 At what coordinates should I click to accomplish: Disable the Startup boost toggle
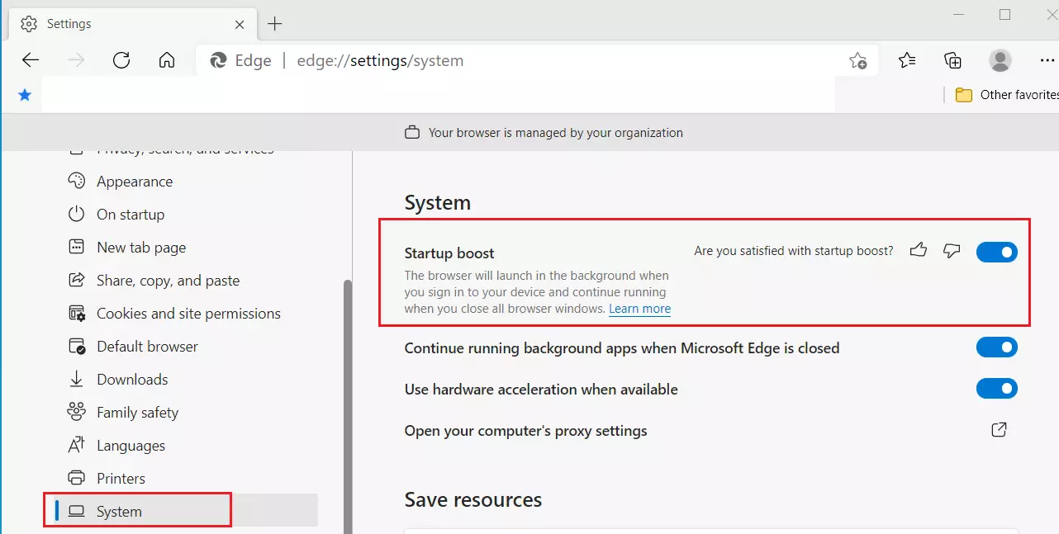997,252
